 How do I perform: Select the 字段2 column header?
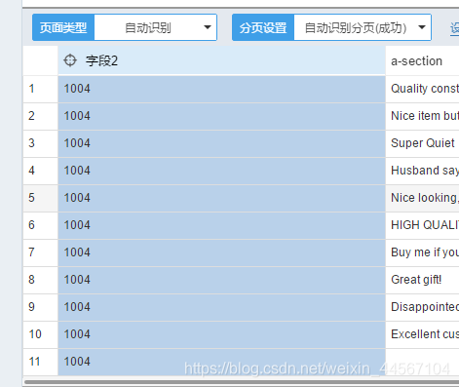[x=221, y=60]
